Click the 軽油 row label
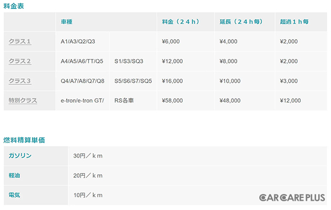The width and height of the screenshot is (331, 210). pyautogui.click(x=14, y=175)
